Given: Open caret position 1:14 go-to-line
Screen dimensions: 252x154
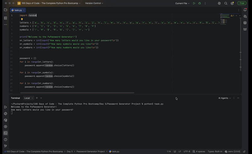Looking at the screenshot, I should pyautogui.click(x=169, y=151).
